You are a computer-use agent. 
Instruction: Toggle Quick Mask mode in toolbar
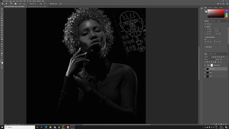click(x=2, y=65)
